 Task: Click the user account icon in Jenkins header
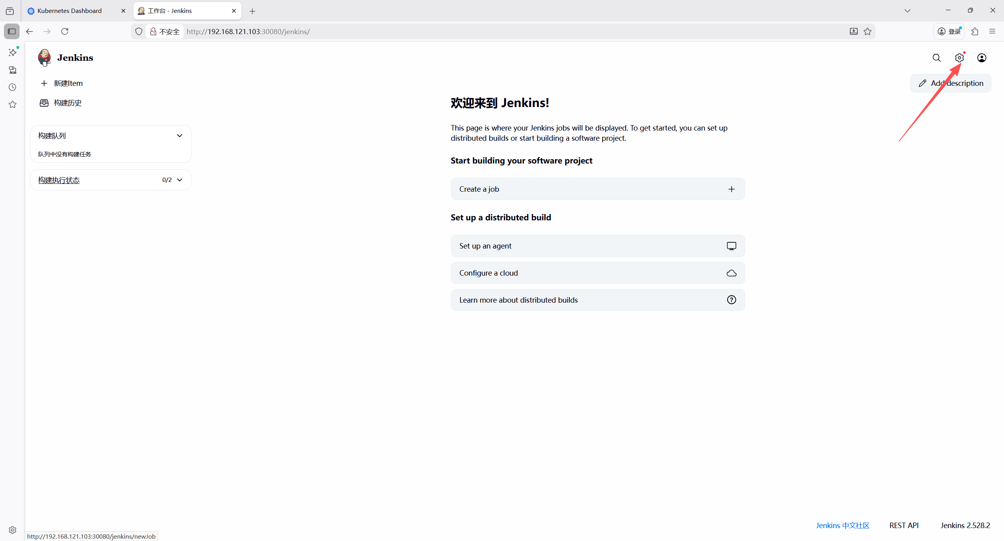click(982, 58)
